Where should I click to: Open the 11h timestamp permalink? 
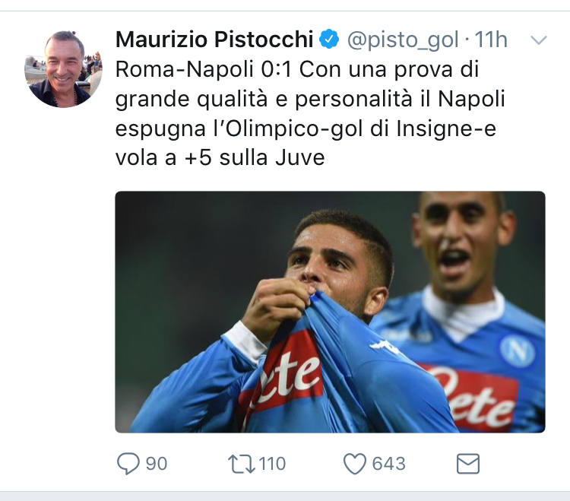(491, 39)
